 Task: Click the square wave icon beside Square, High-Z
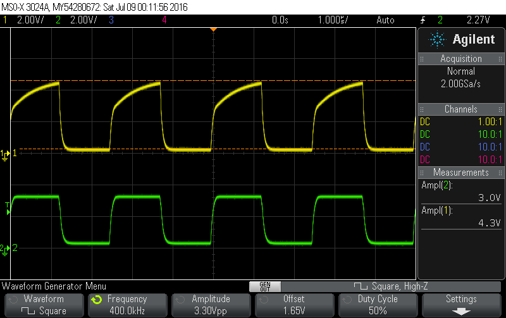(361, 286)
